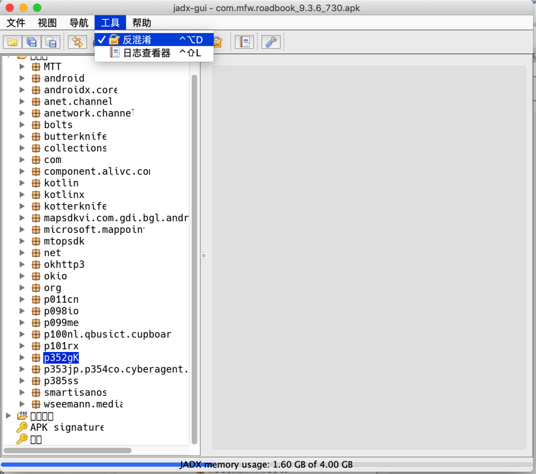Click the empty code viewer panel
Viewport: 536px width, 474px height.
tap(369, 257)
